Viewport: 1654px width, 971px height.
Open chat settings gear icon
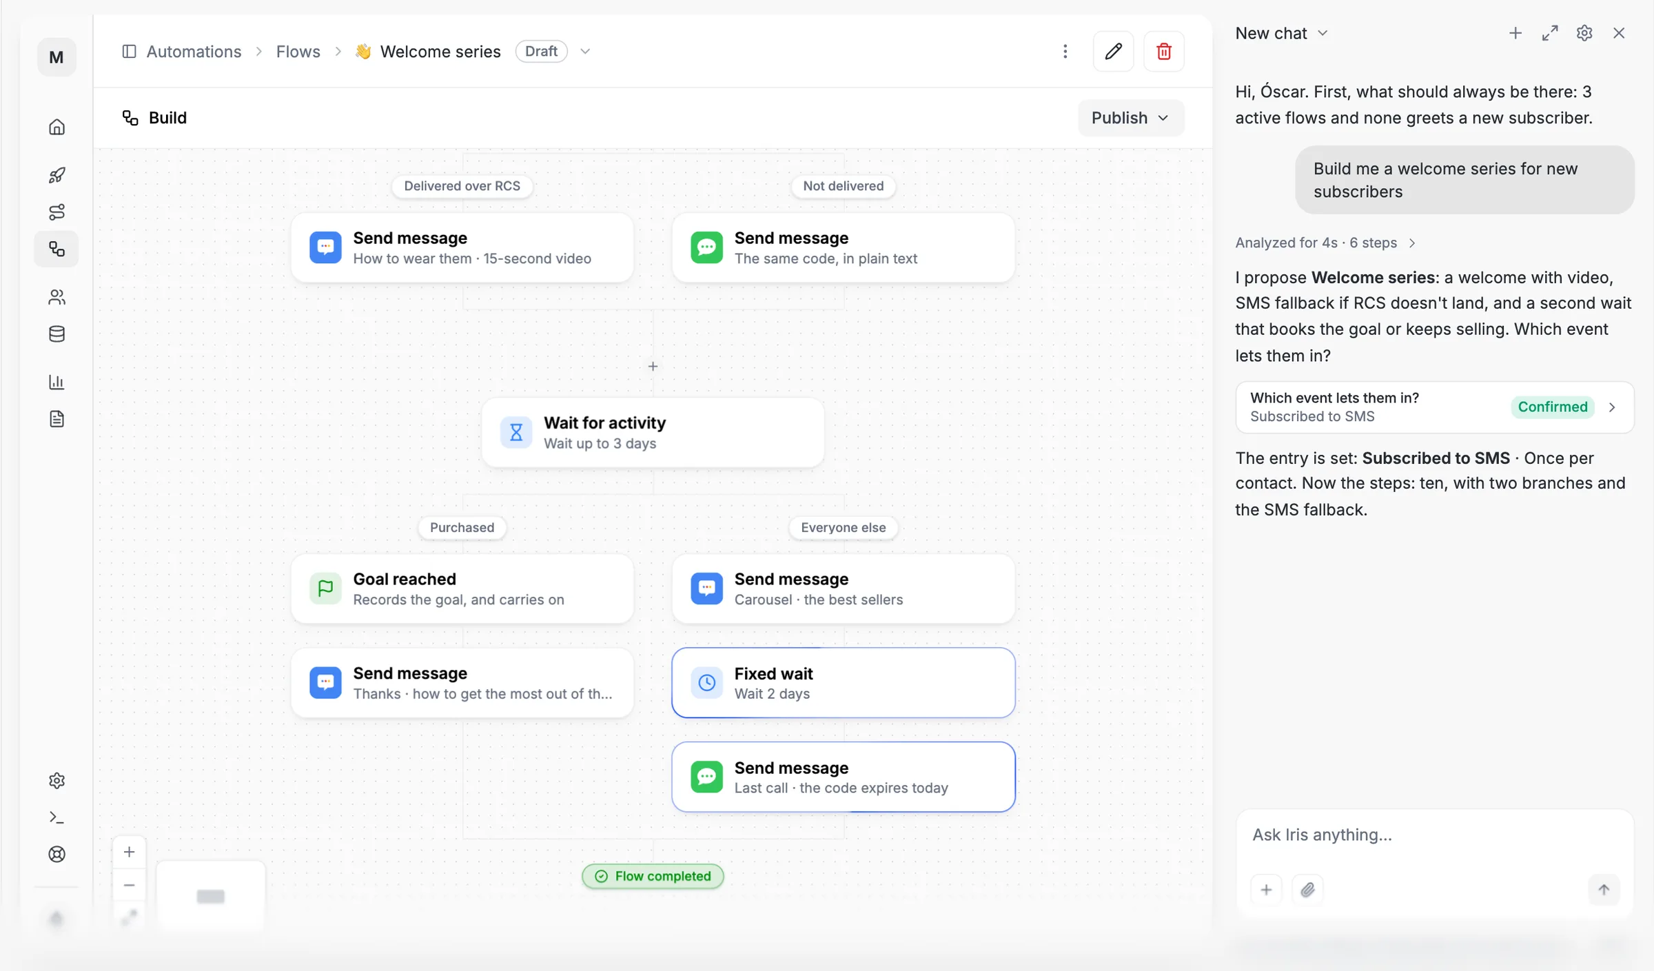tap(1584, 33)
